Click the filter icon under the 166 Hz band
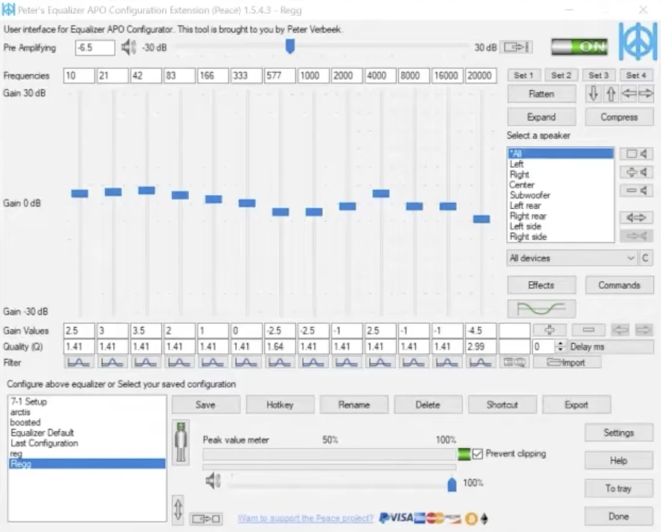 click(213, 362)
